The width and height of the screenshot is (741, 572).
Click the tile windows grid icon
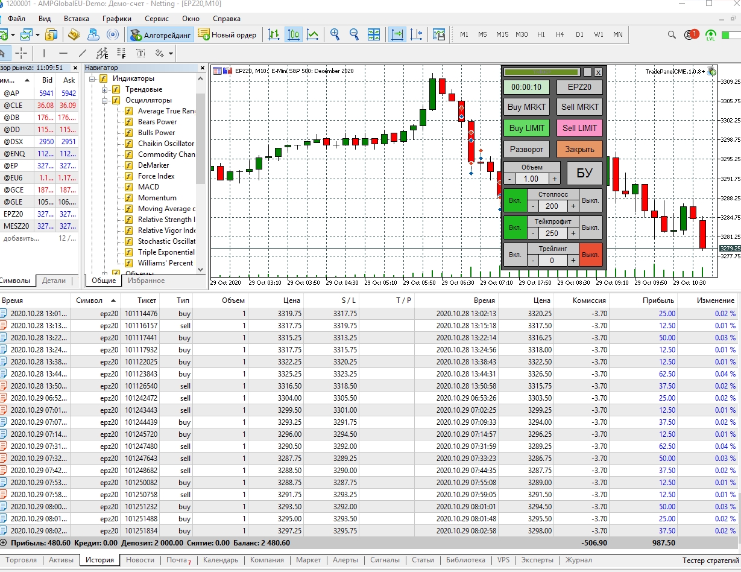[374, 35]
